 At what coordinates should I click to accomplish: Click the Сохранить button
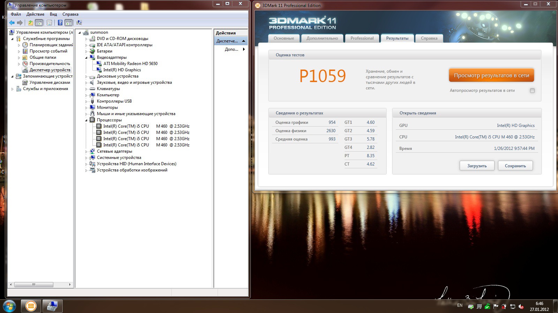click(x=515, y=166)
